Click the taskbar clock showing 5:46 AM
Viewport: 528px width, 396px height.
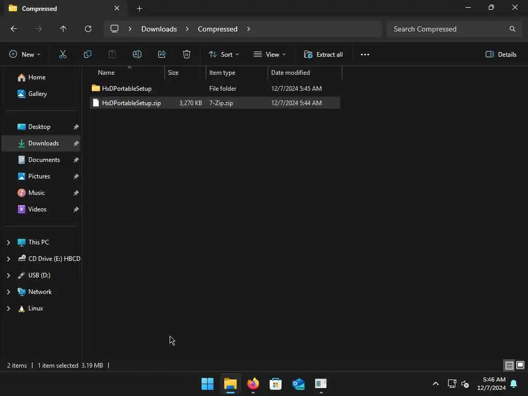click(x=491, y=384)
